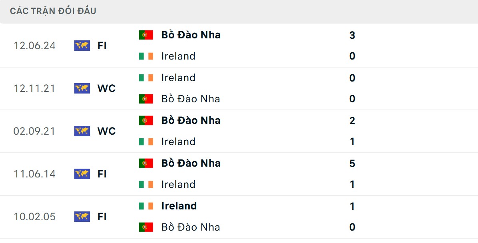The height and width of the screenshot is (243, 478).
Task: Select the Ireland flag icon in the 10.02.05 match
Action: pos(145,206)
